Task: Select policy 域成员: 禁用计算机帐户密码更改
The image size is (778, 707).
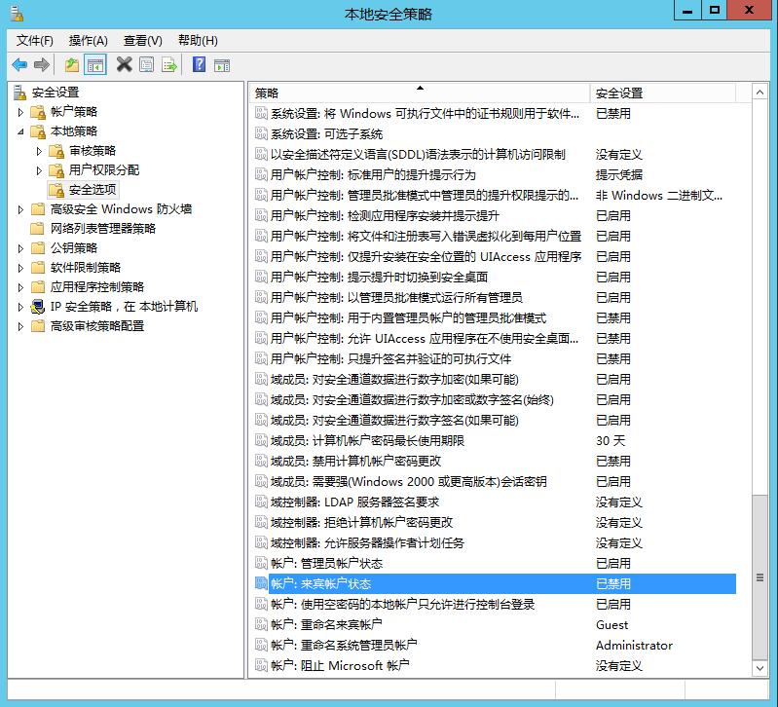Action: pyautogui.click(x=355, y=461)
